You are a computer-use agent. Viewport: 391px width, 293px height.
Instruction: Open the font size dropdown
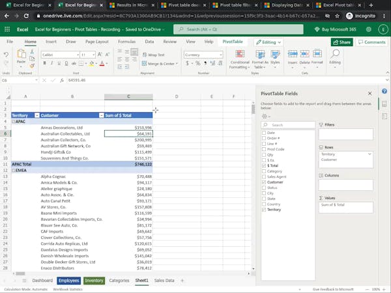tap(93, 55)
